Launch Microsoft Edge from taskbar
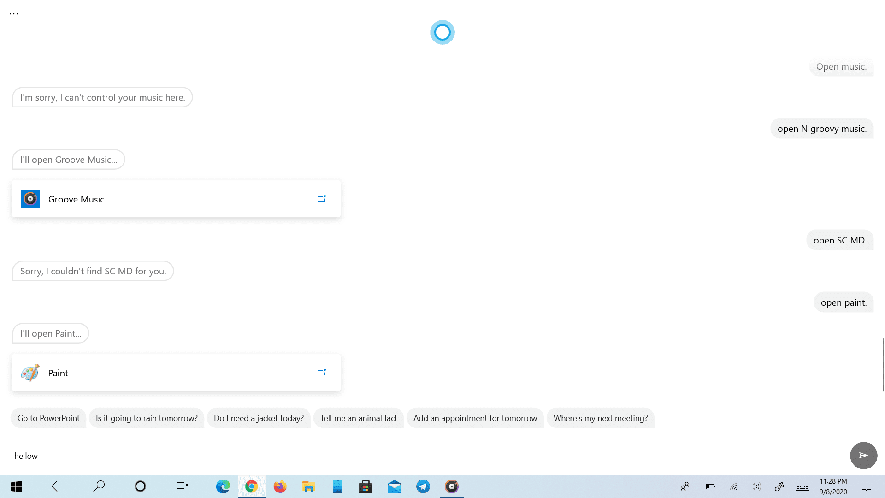 tap(223, 486)
